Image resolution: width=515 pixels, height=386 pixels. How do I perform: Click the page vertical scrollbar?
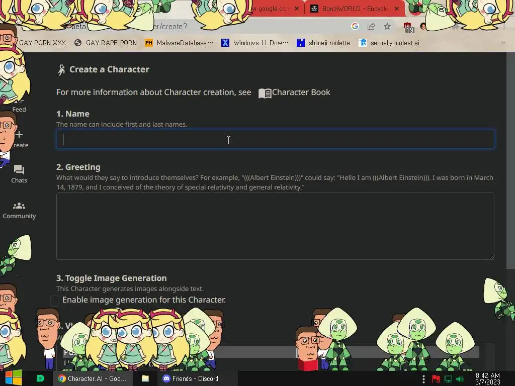(x=510, y=160)
